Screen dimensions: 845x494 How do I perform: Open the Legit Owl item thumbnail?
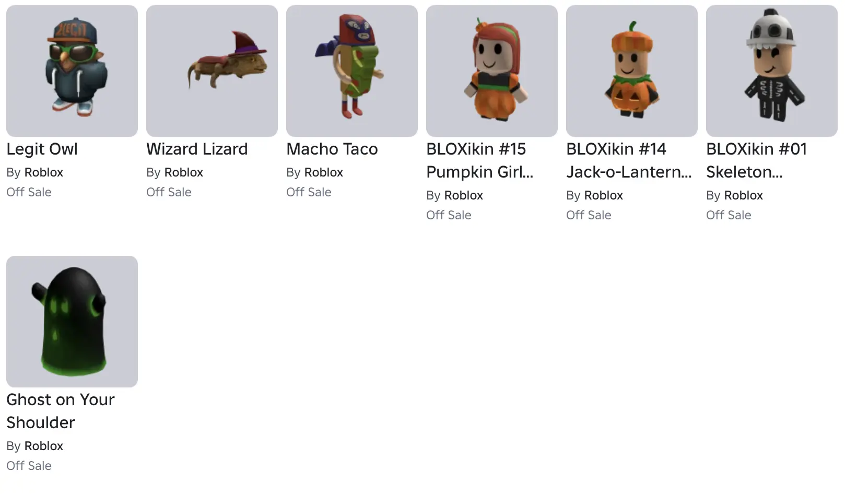pyautogui.click(x=72, y=71)
